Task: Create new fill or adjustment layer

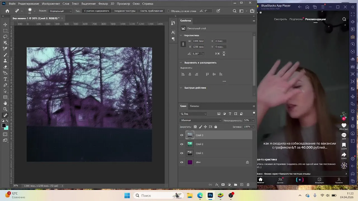Action: point(229,185)
